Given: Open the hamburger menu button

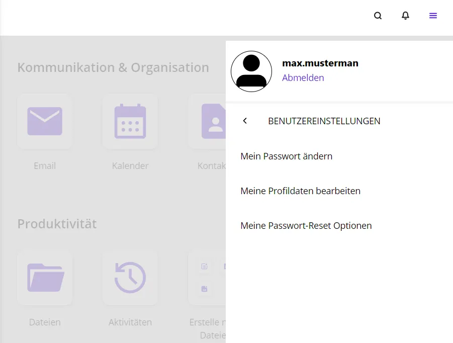Looking at the screenshot, I should pyautogui.click(x=433, y=16).
